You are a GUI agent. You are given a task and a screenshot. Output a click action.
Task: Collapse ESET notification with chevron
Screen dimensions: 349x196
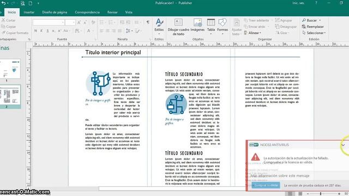(x=343, y=145)
